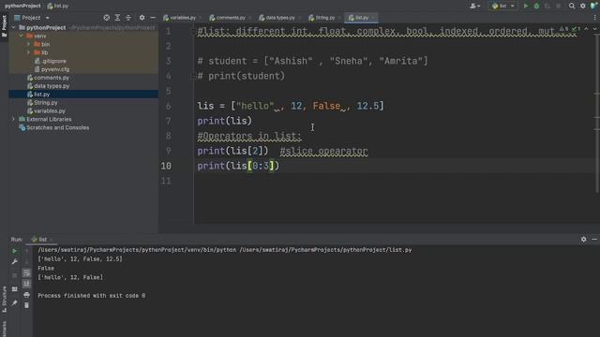Run the list configuration with green play button
This screenshot has width=600, height=337.
pos(526,6)
